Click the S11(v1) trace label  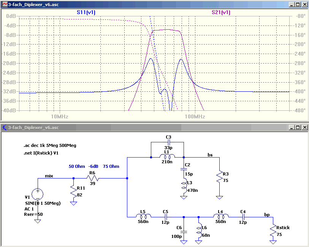tap(86, 13)
